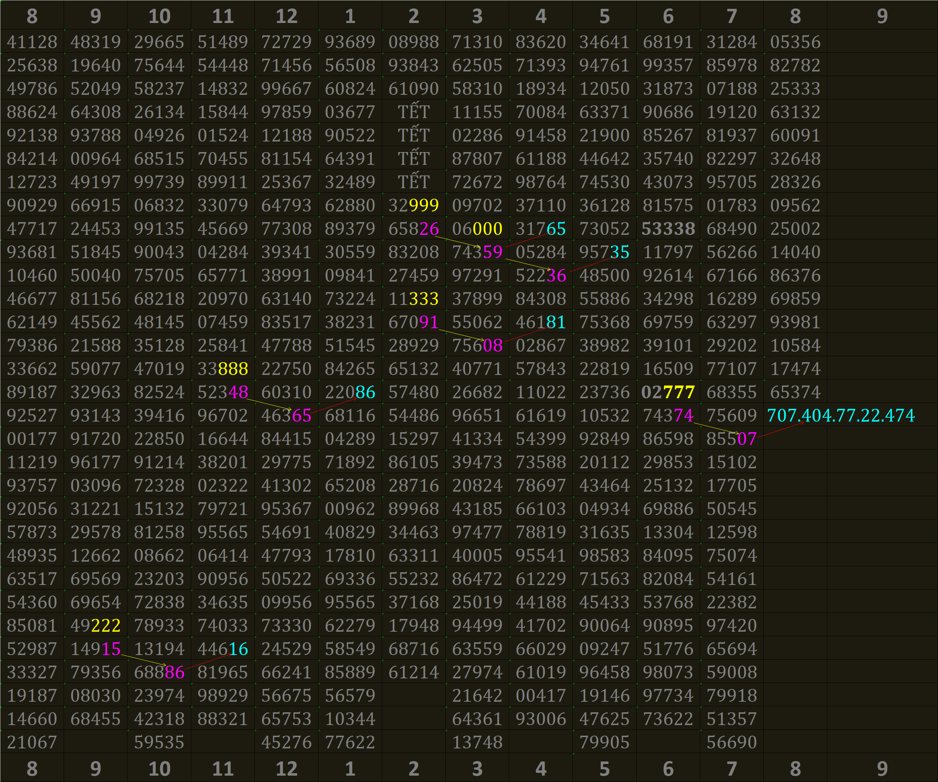Select cell 68886 in column 10
The width and height of the screenshot is (938, 782).
[159, 672]
